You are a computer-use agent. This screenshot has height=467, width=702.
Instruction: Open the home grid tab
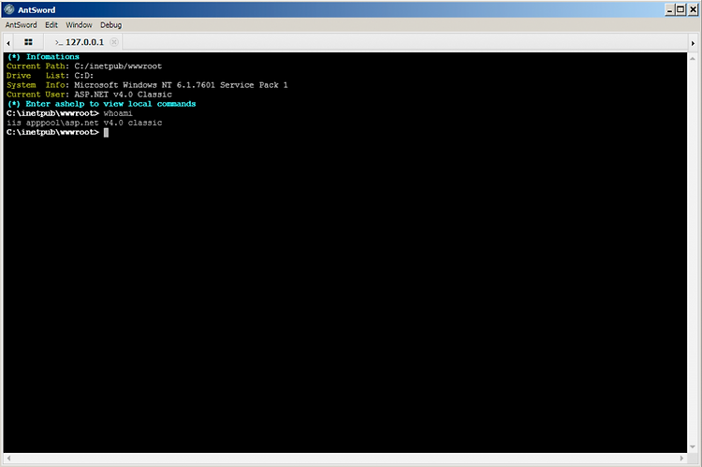[28, 42]
